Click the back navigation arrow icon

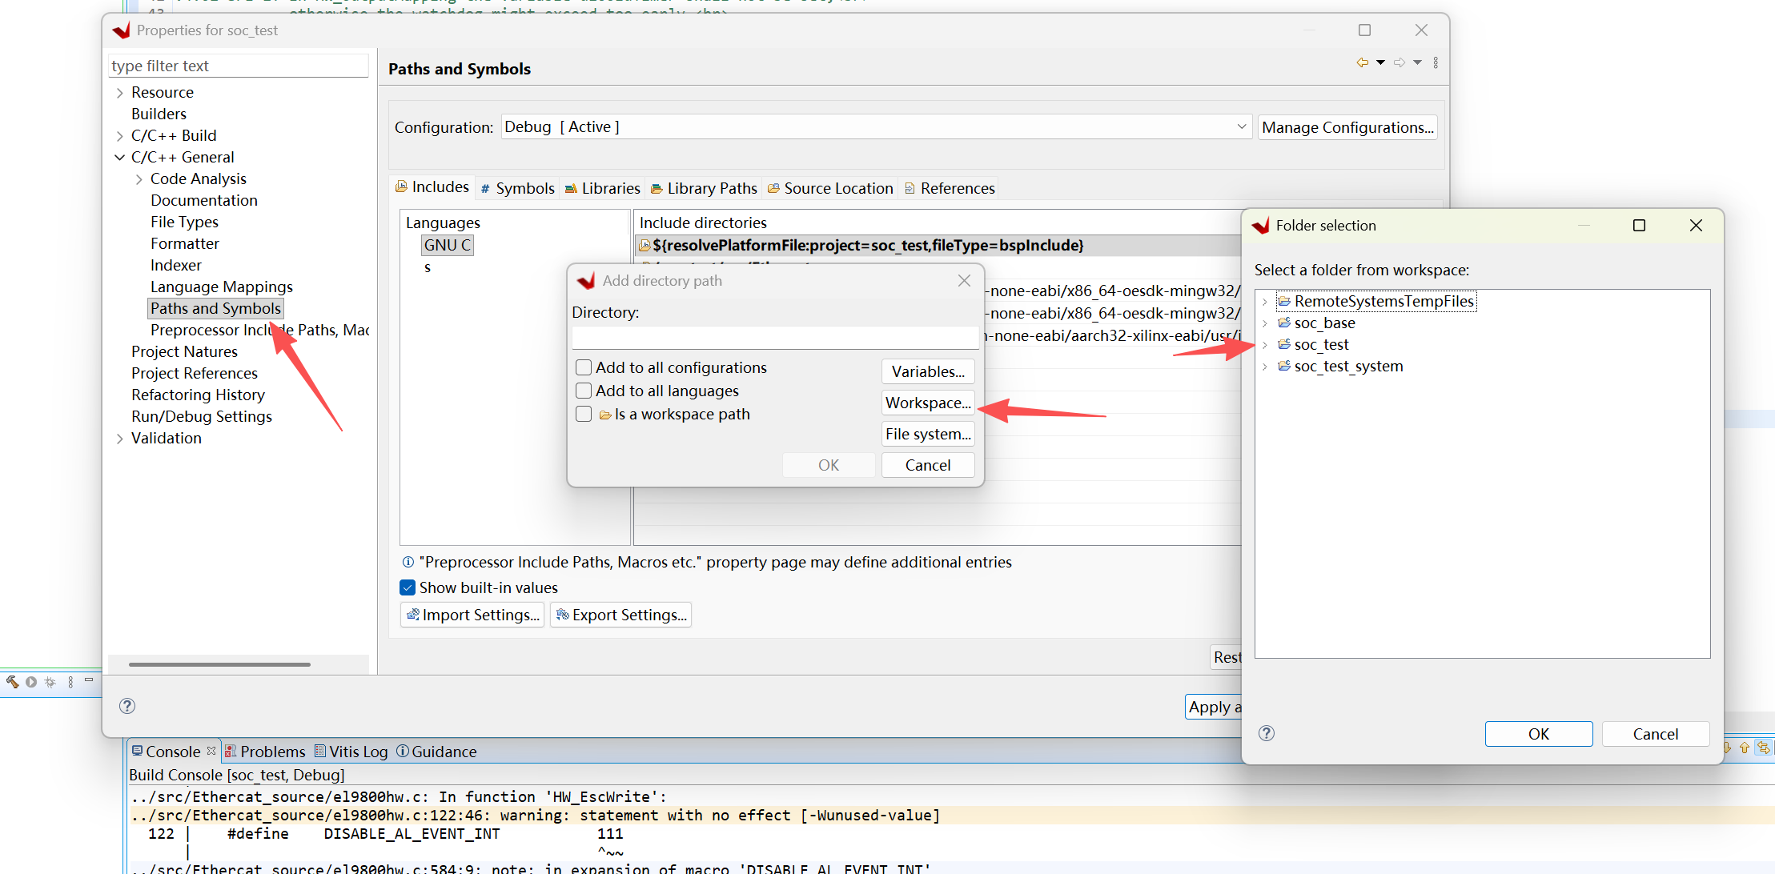[1362, 62]
